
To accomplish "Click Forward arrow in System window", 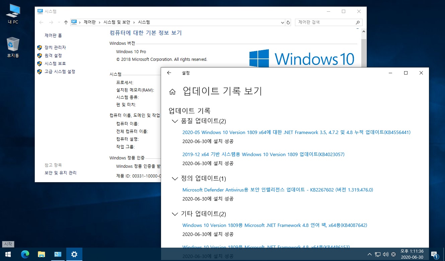I will click(x=51, y=22).
